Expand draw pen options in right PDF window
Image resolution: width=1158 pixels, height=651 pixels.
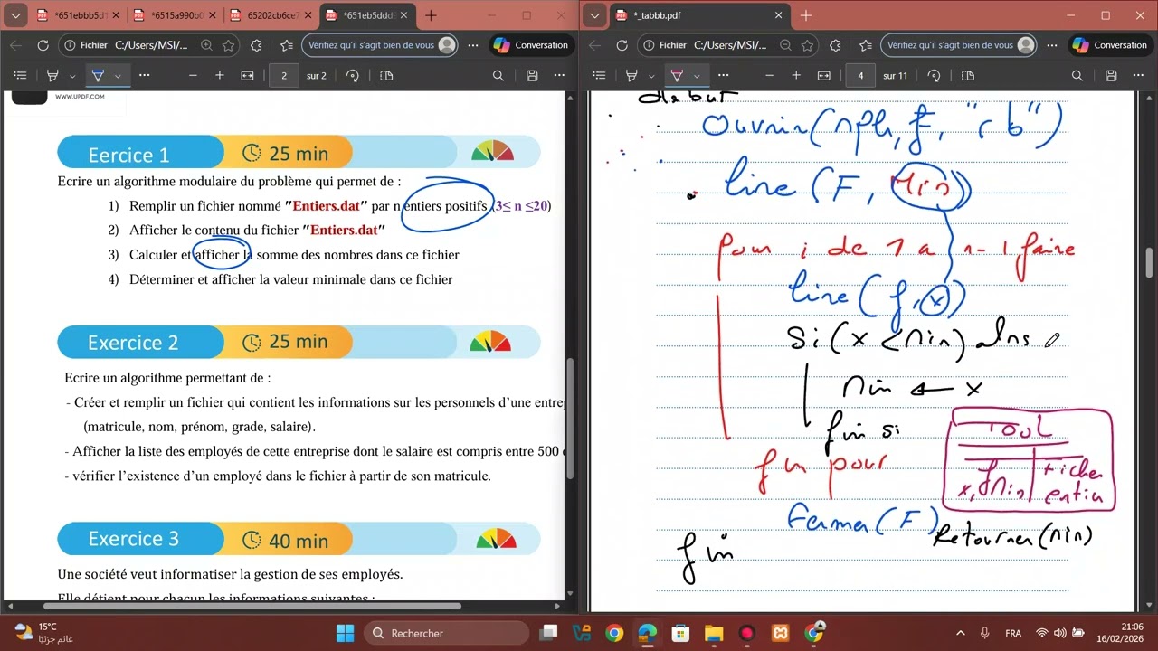697,76
